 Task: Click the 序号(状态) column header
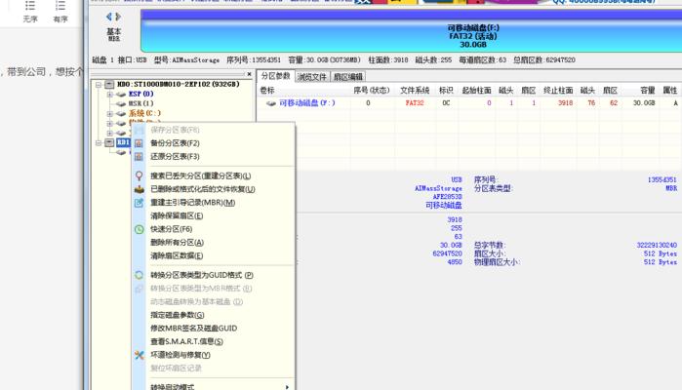coord(371,91)
